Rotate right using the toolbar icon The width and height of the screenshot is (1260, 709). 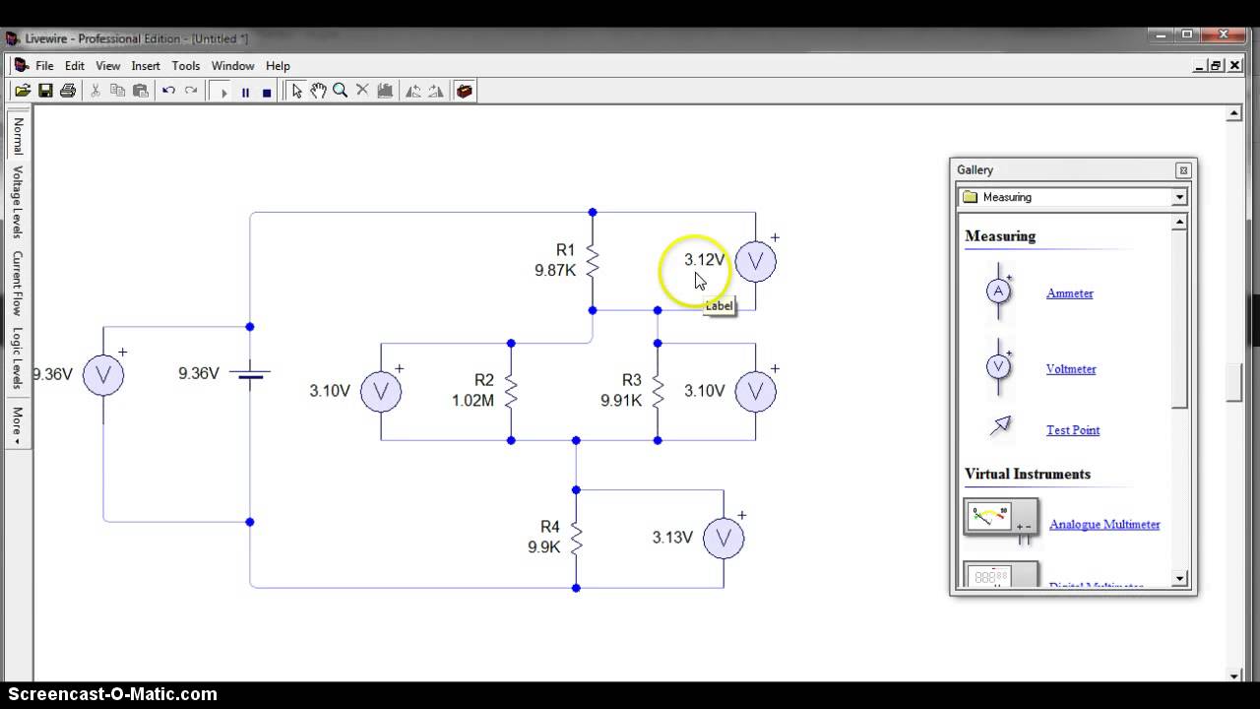pyautogui.click(x=436, y=91)
